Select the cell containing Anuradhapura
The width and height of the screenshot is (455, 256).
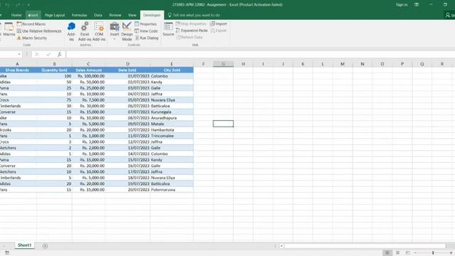(x=172, y=118)
